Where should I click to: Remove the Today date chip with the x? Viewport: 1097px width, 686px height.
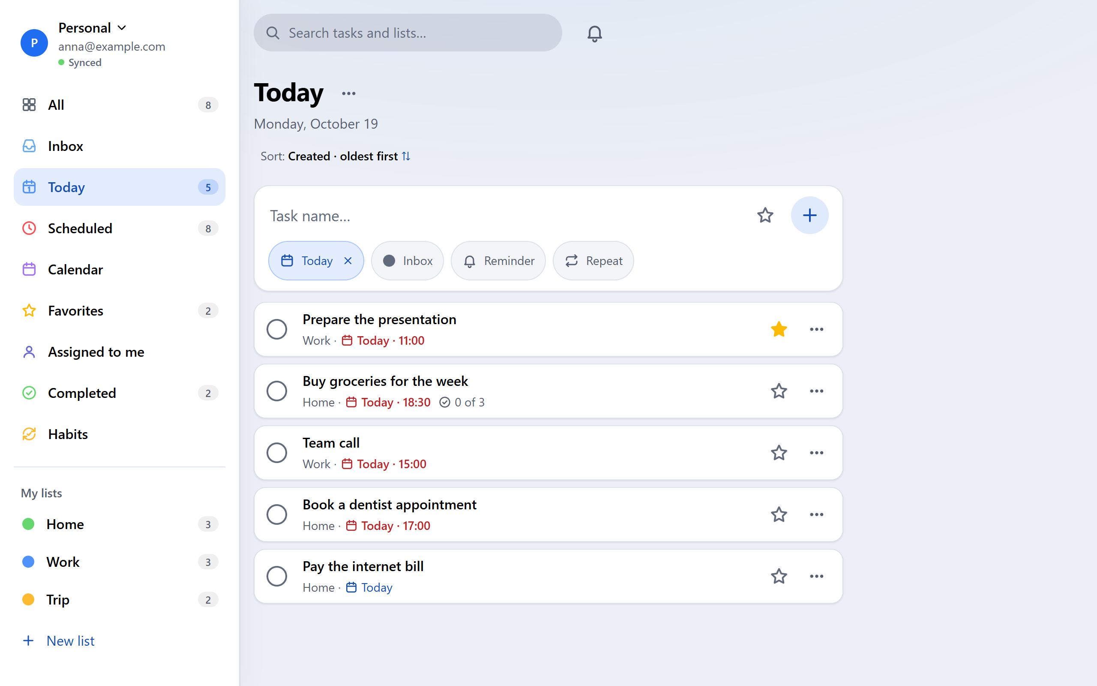(348, 261)
